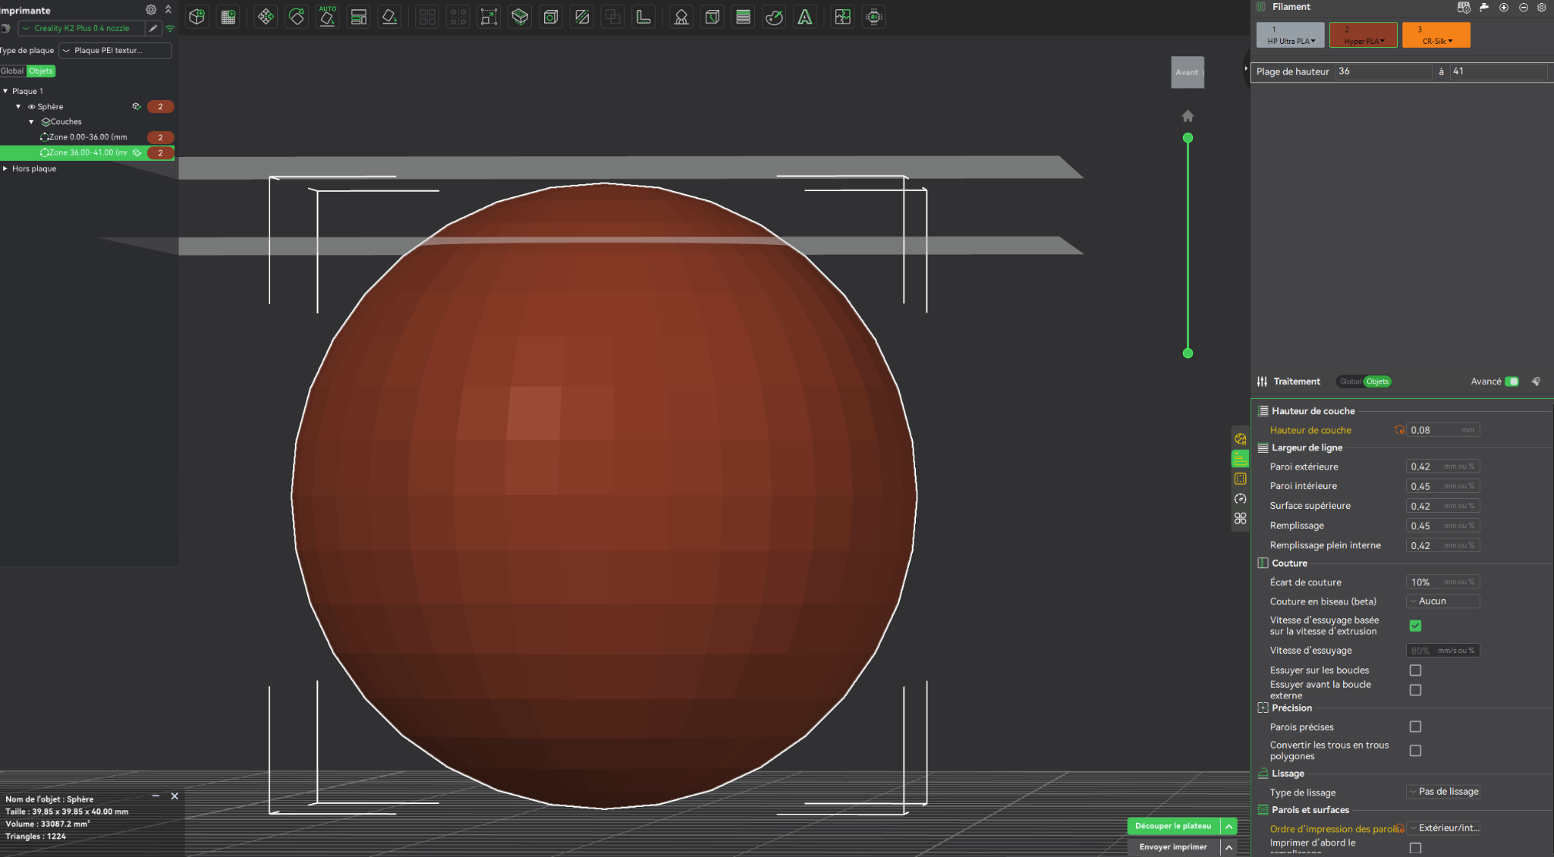Select Zone 0.00-36.00 layer range item
This screenshot has height=857, width=1554.
[87, 137]
